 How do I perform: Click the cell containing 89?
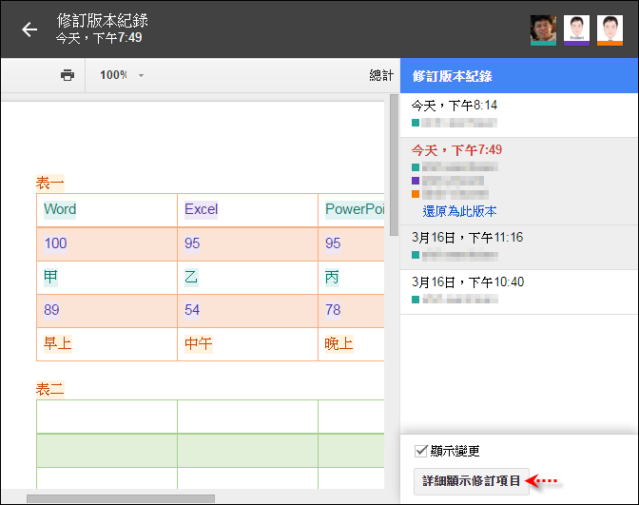pos(106,311)
